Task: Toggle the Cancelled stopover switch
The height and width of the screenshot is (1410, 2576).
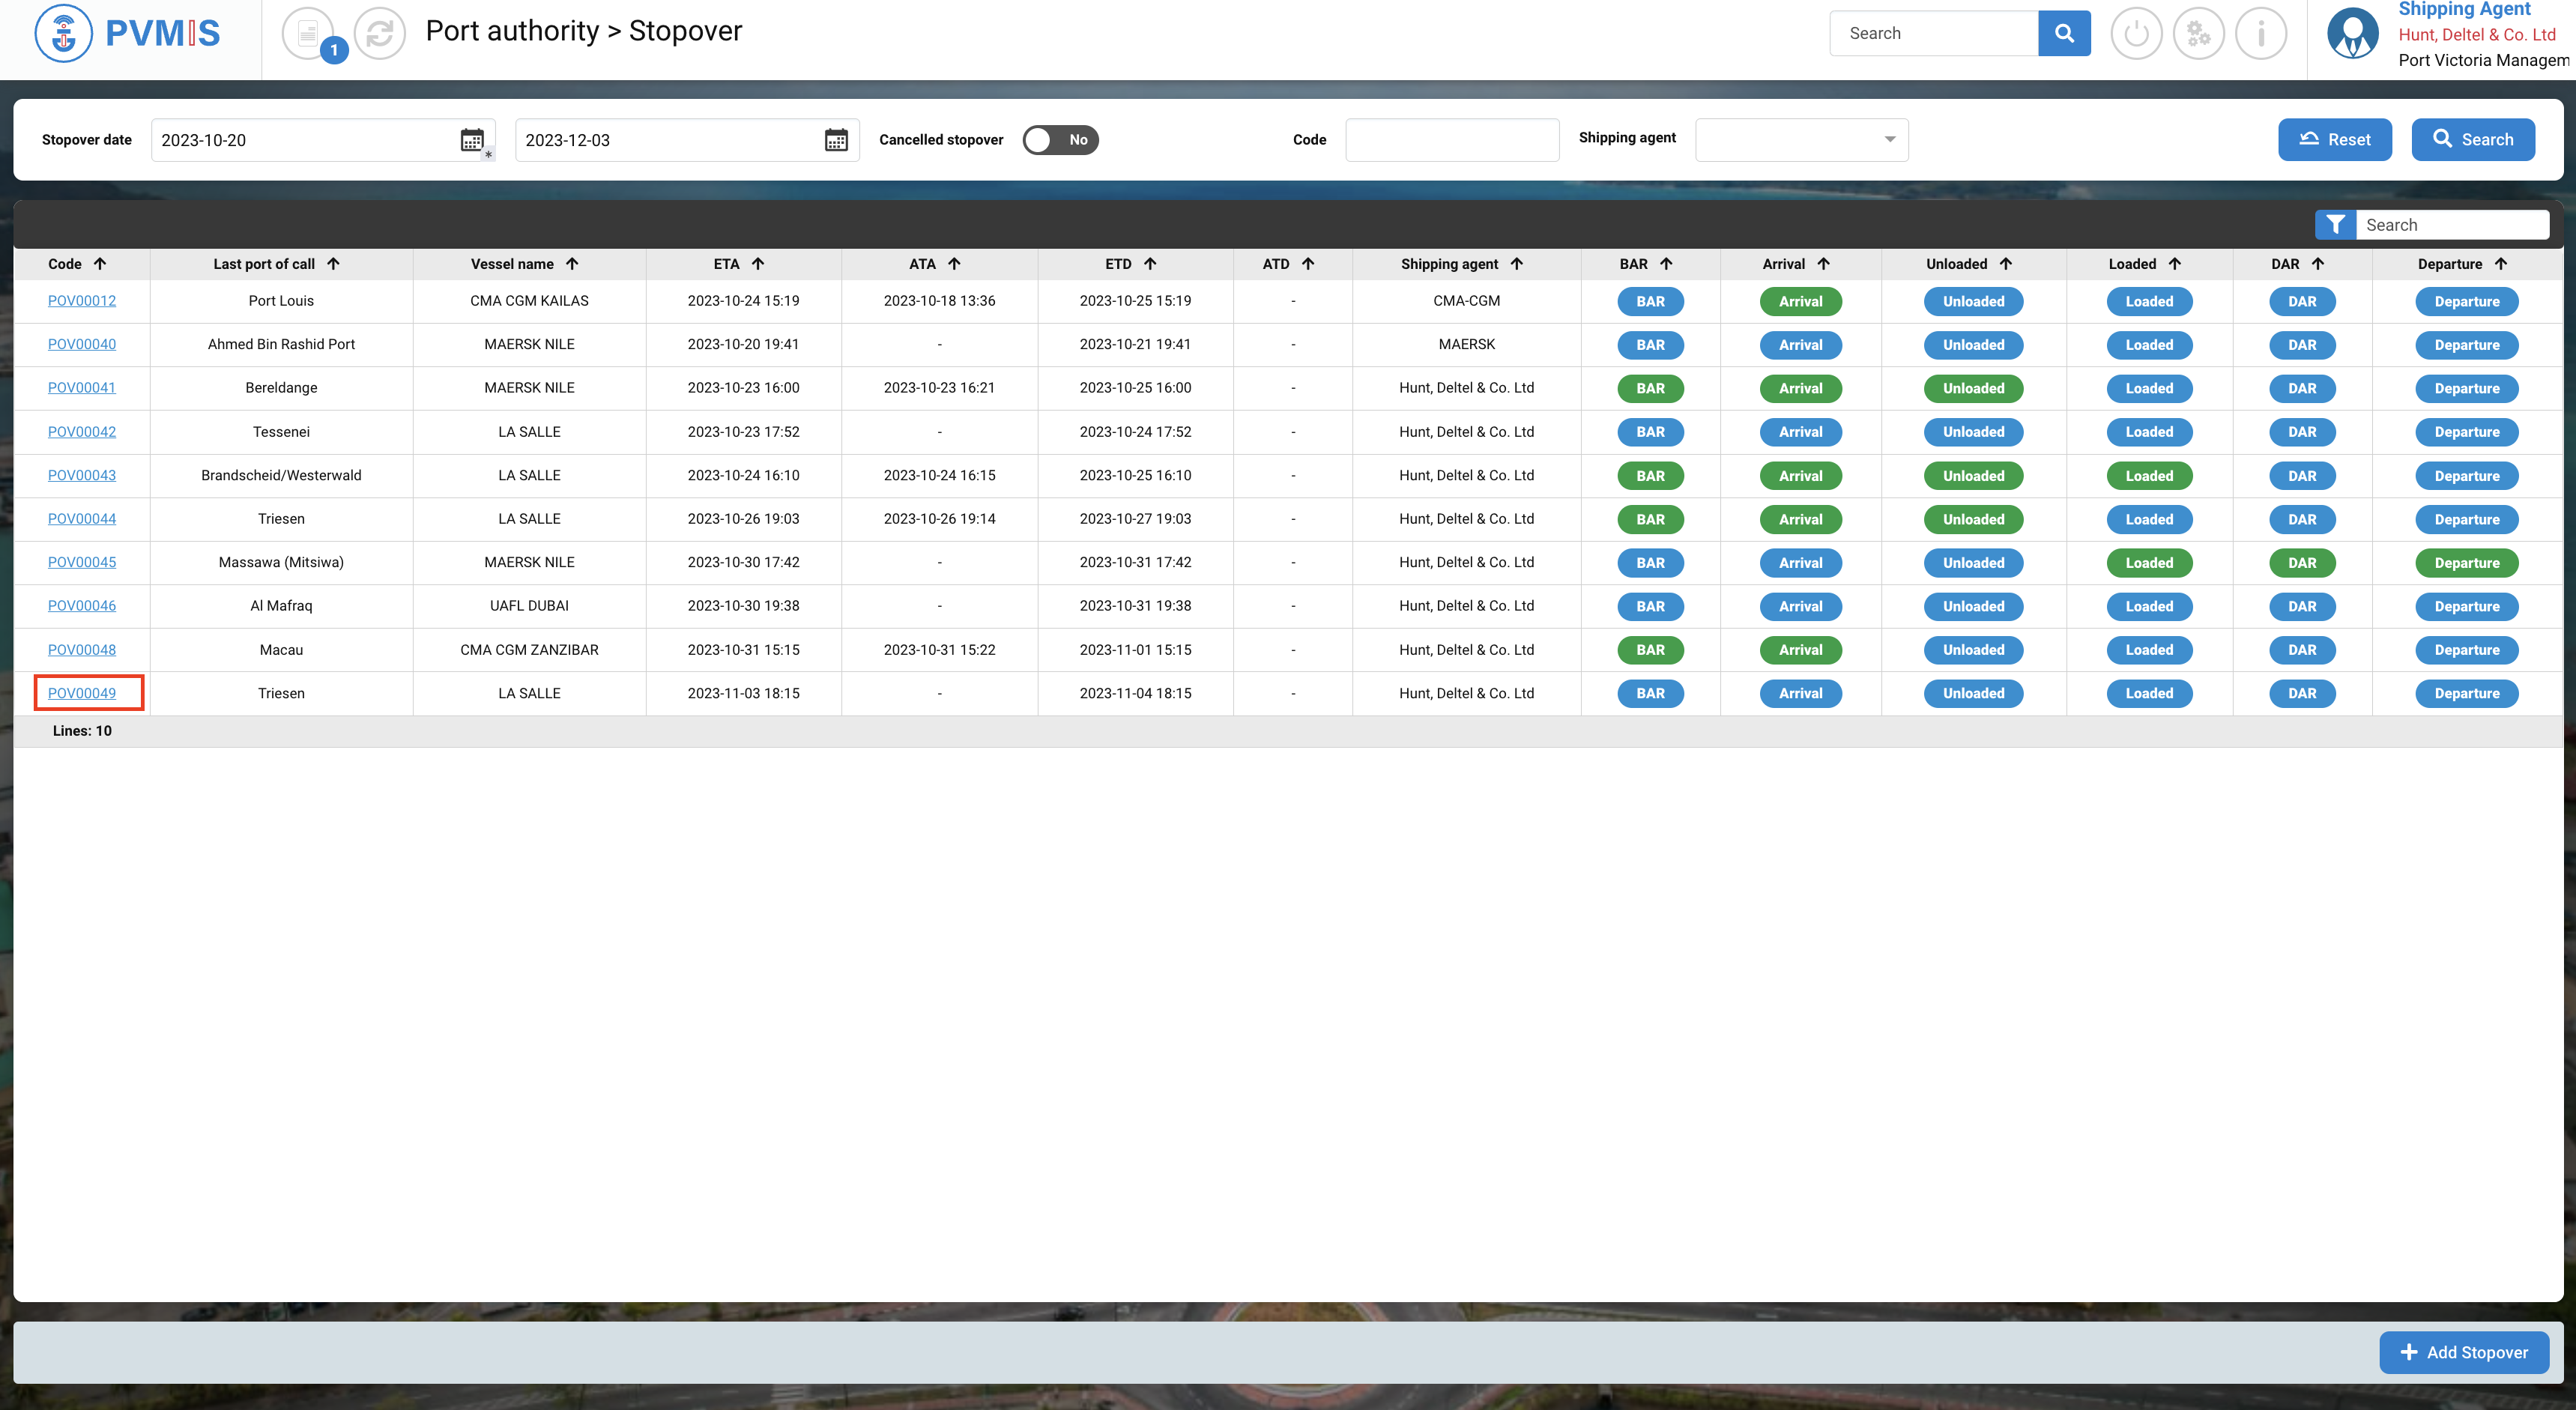Action: (x=1060, y=140)
